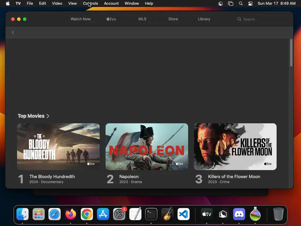
Task: Open the TV application menu
Action: point(18,4)
